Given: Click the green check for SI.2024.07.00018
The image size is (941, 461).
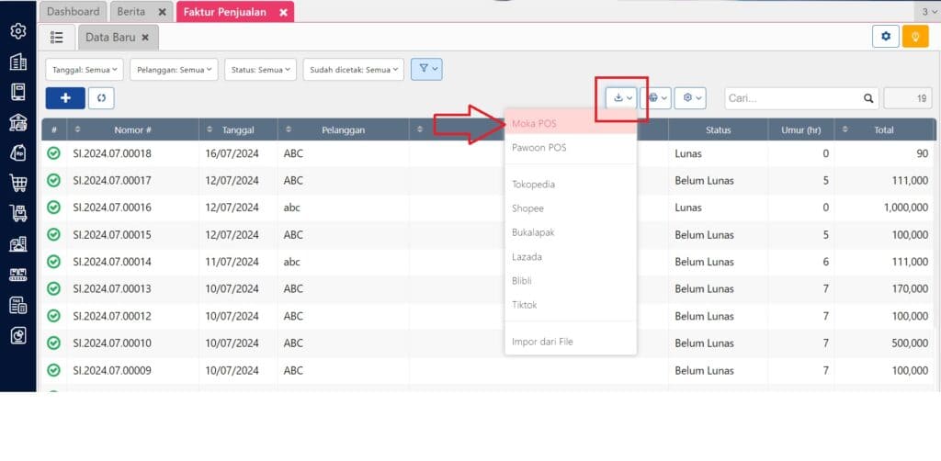Looking at the screenshot, I should (x=54, y=153).
